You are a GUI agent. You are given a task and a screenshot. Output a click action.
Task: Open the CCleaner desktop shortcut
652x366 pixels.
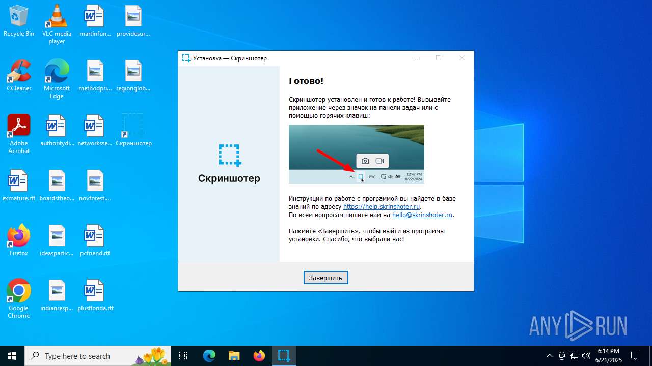19,76
